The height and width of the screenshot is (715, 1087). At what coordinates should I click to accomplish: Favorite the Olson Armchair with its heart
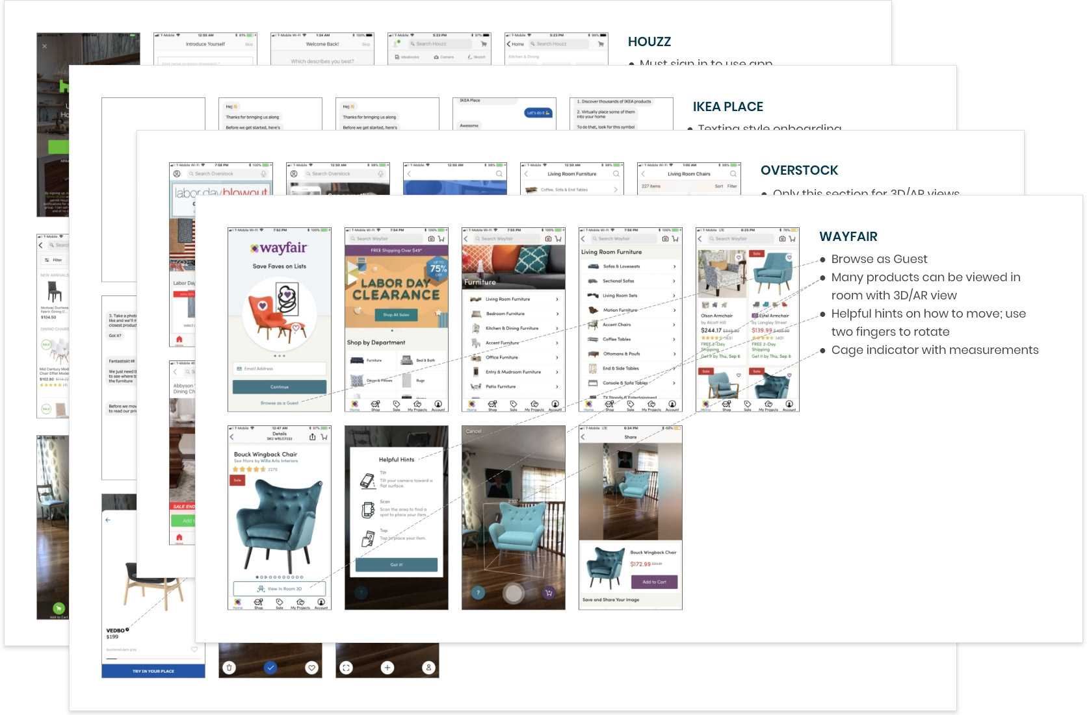point(739,258)
